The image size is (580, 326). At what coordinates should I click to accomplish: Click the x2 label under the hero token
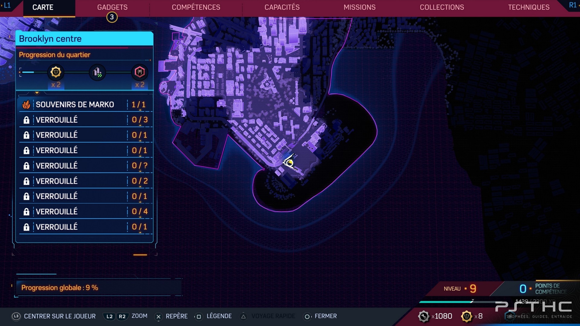coord(140,85)
